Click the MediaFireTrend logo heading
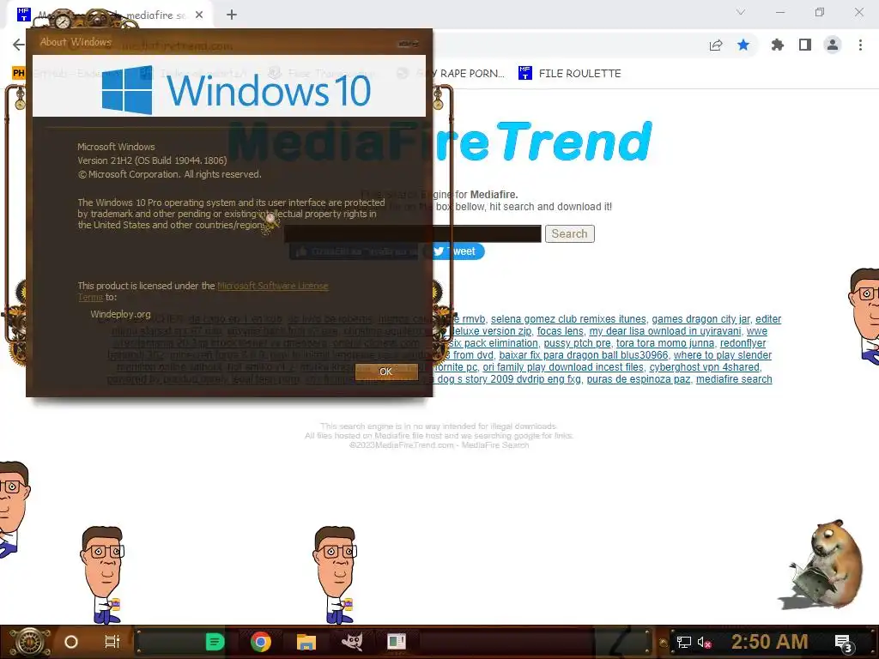This screenshot has width=879, height=659. pos(440,142)
